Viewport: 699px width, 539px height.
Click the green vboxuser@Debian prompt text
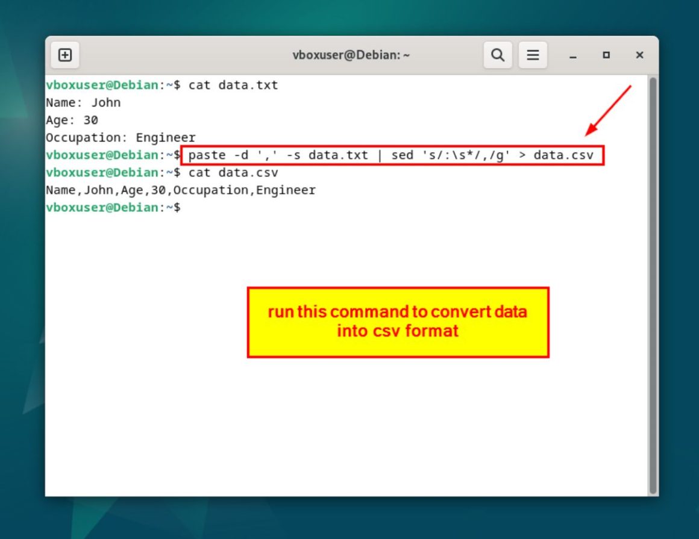(x=96, y=85)
